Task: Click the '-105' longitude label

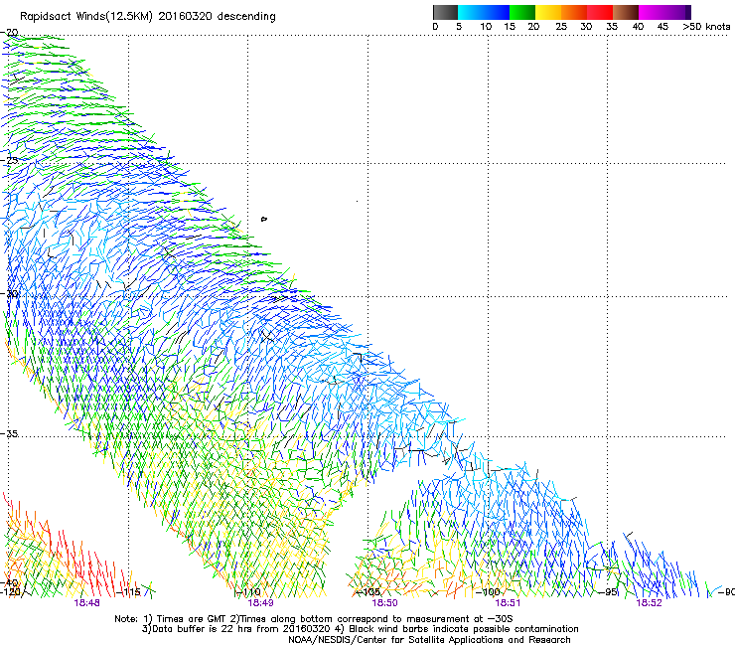Action: tap(368, 592)
